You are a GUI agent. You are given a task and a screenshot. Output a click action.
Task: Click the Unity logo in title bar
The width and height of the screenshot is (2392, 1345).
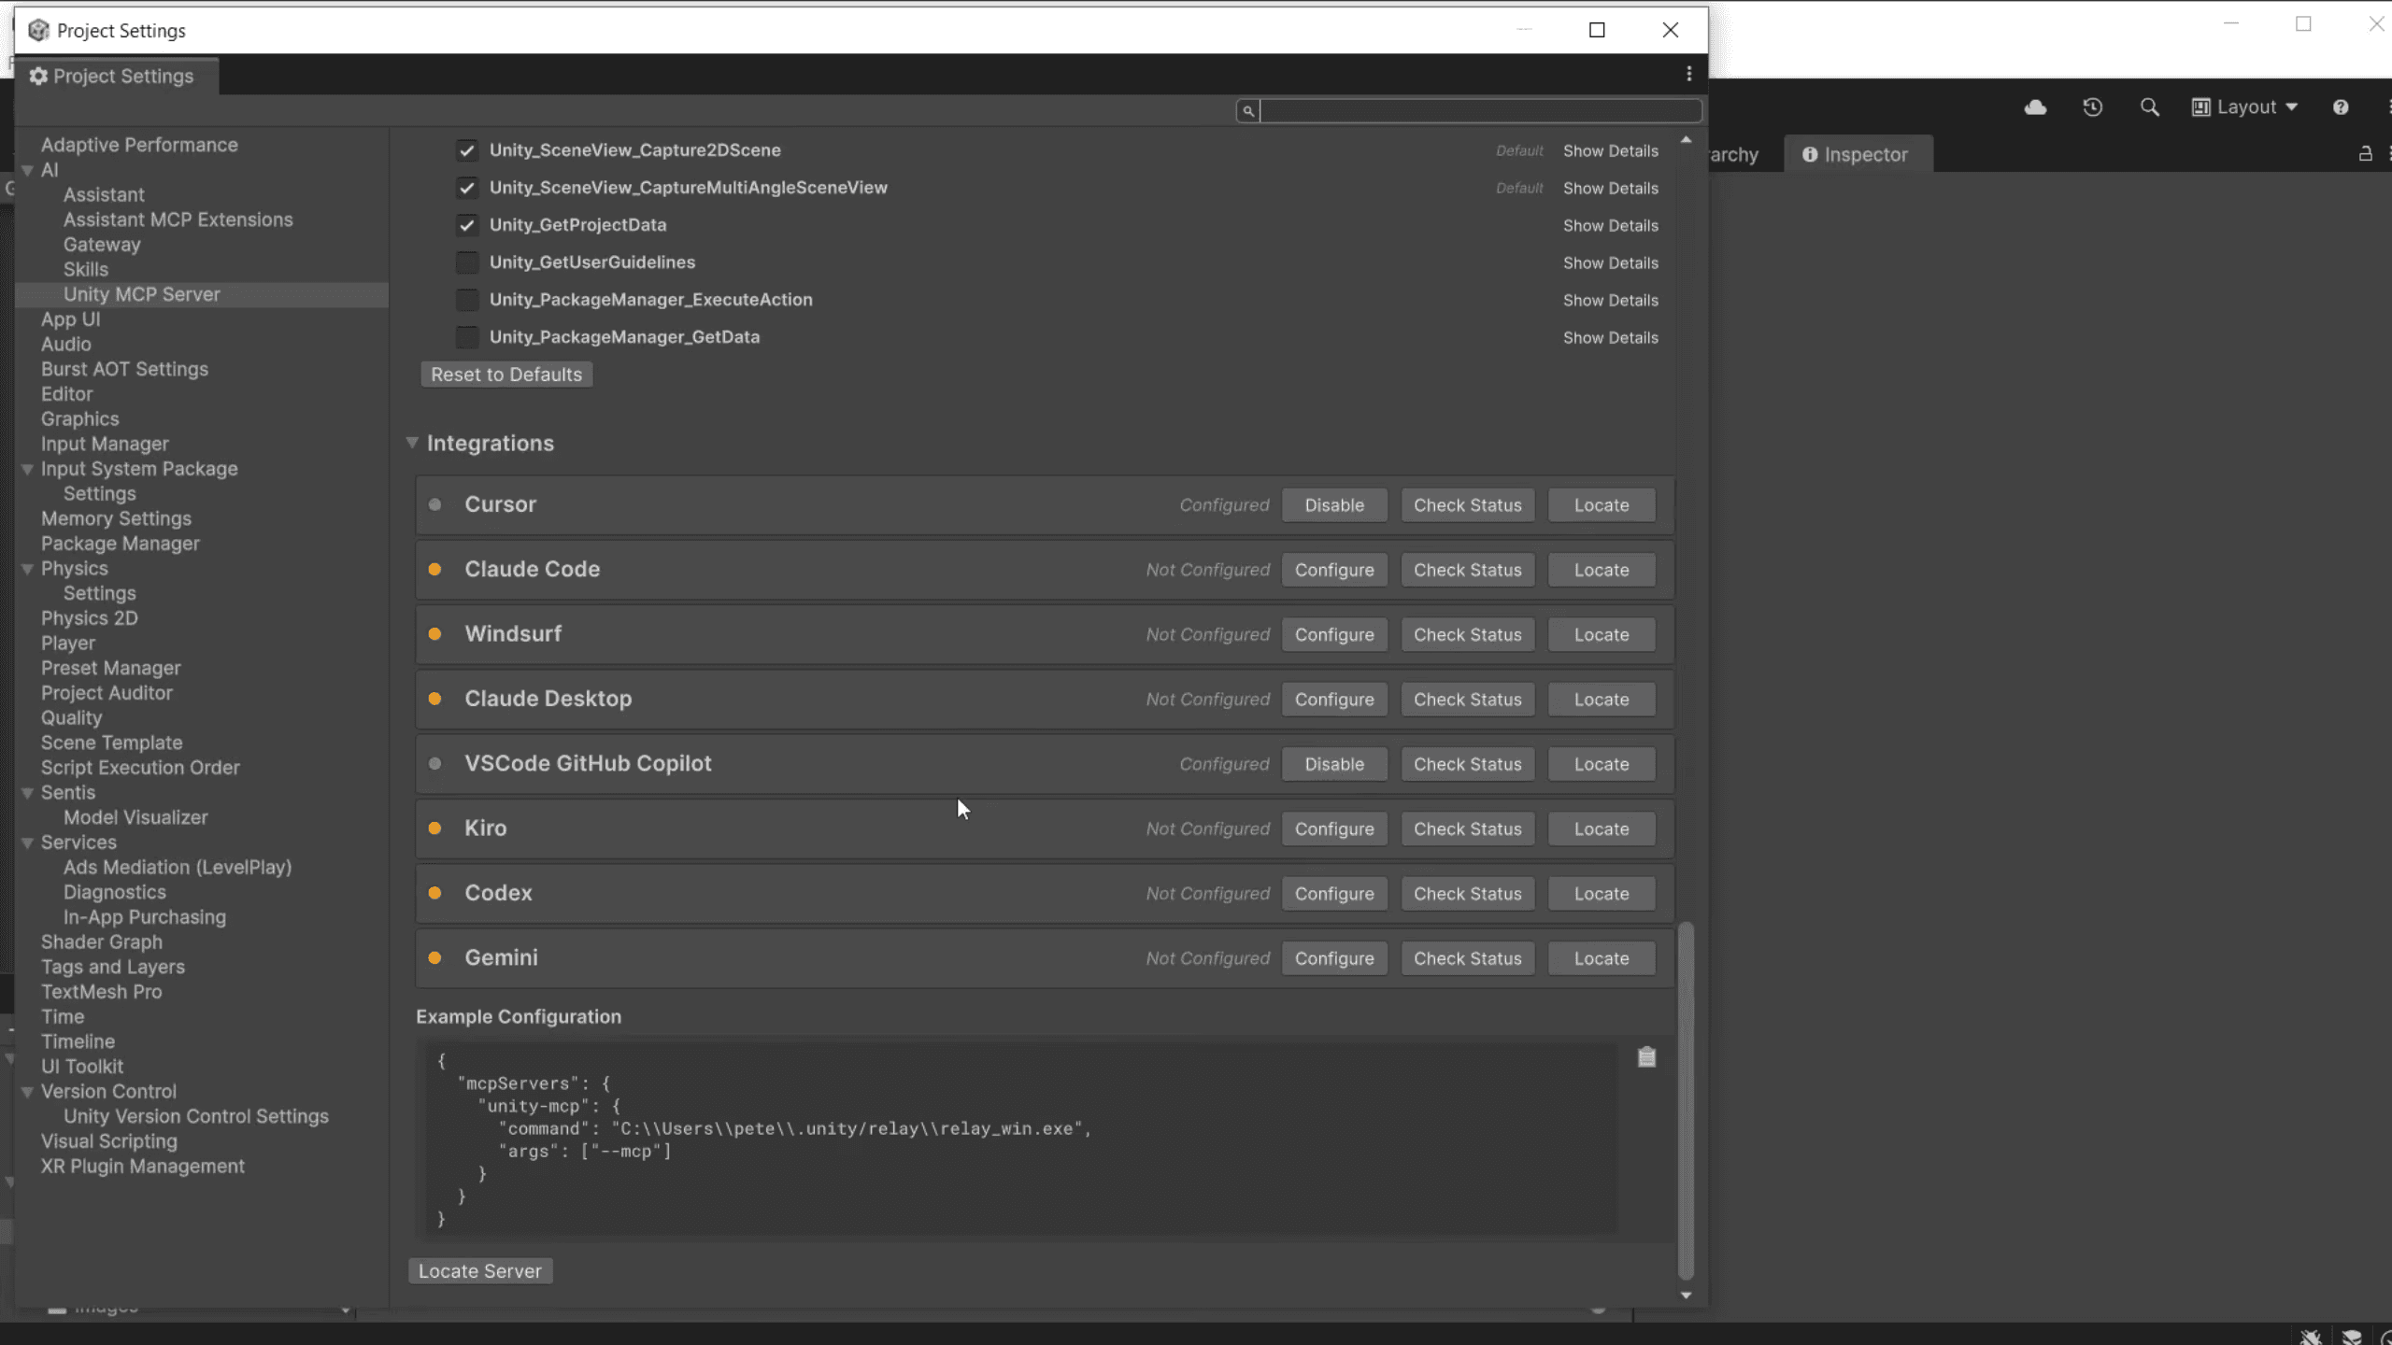coord(38,31)
